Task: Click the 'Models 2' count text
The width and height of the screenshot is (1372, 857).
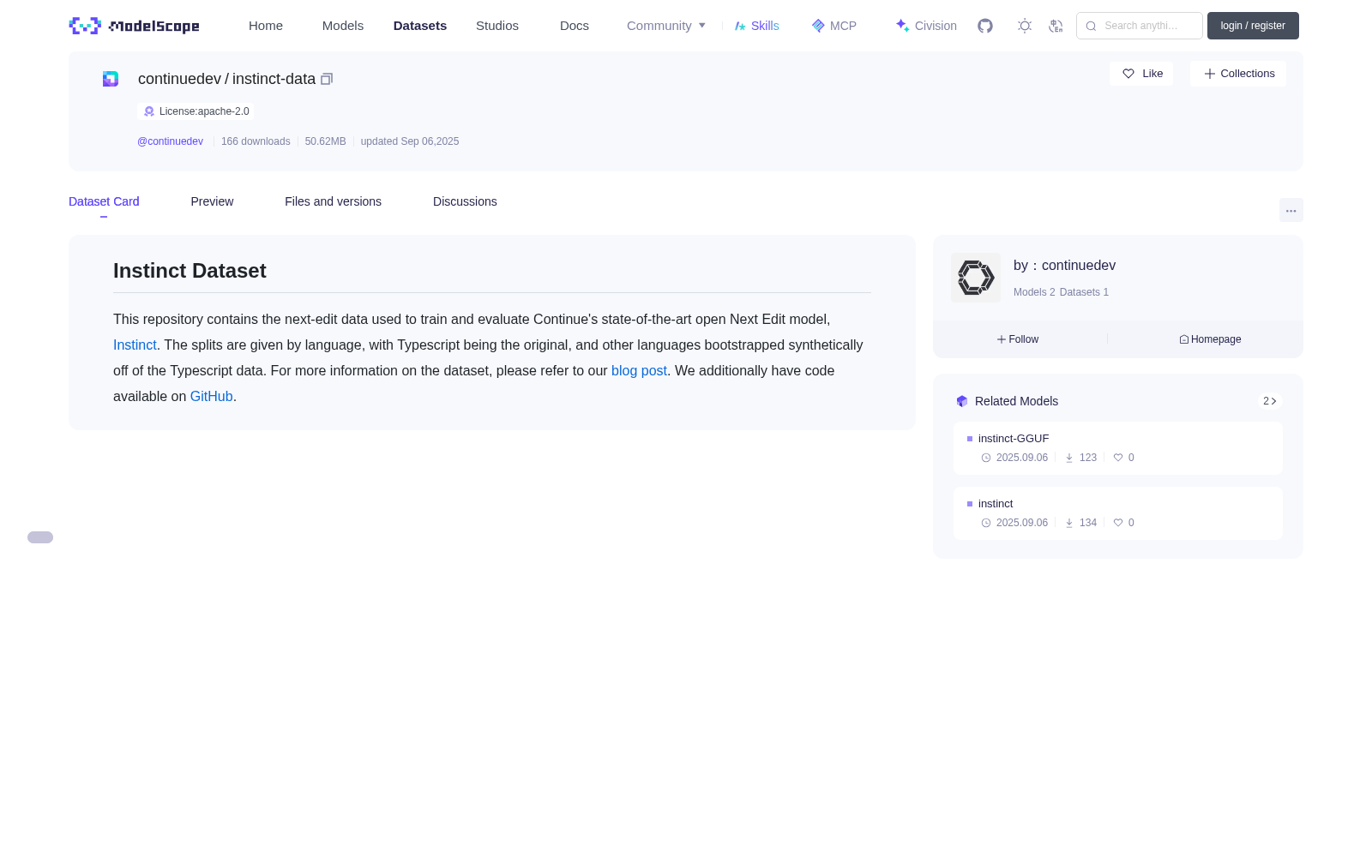Action: pos(1034,292)
